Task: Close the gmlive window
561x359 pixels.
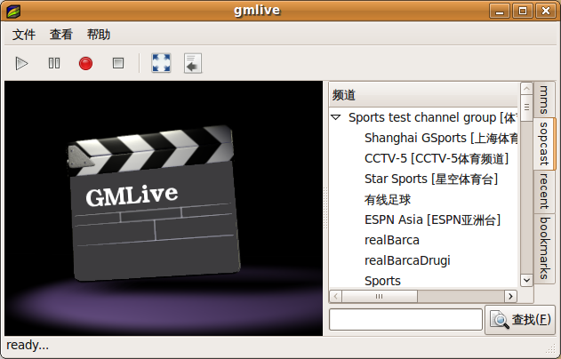Action: [546, 11]
